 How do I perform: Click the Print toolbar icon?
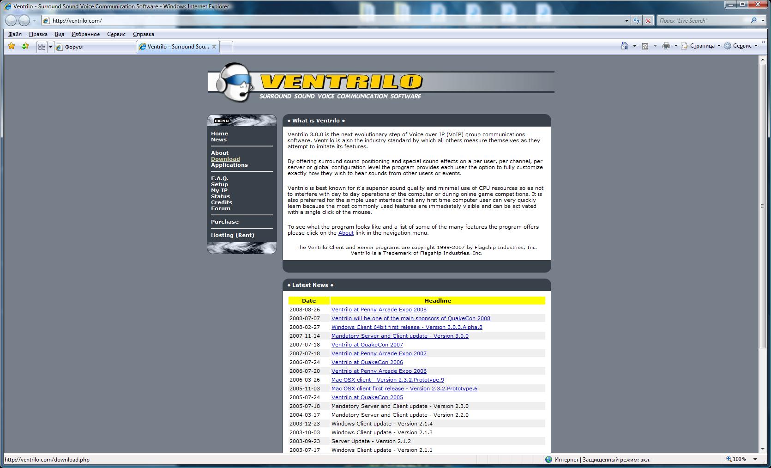click(x=666, y=46)
